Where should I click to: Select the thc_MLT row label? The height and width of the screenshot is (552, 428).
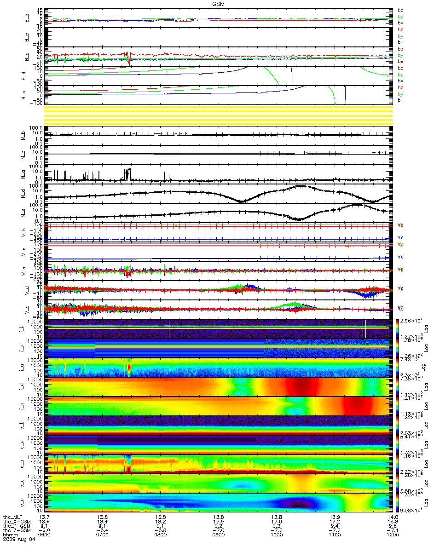[x=13, y=517]
